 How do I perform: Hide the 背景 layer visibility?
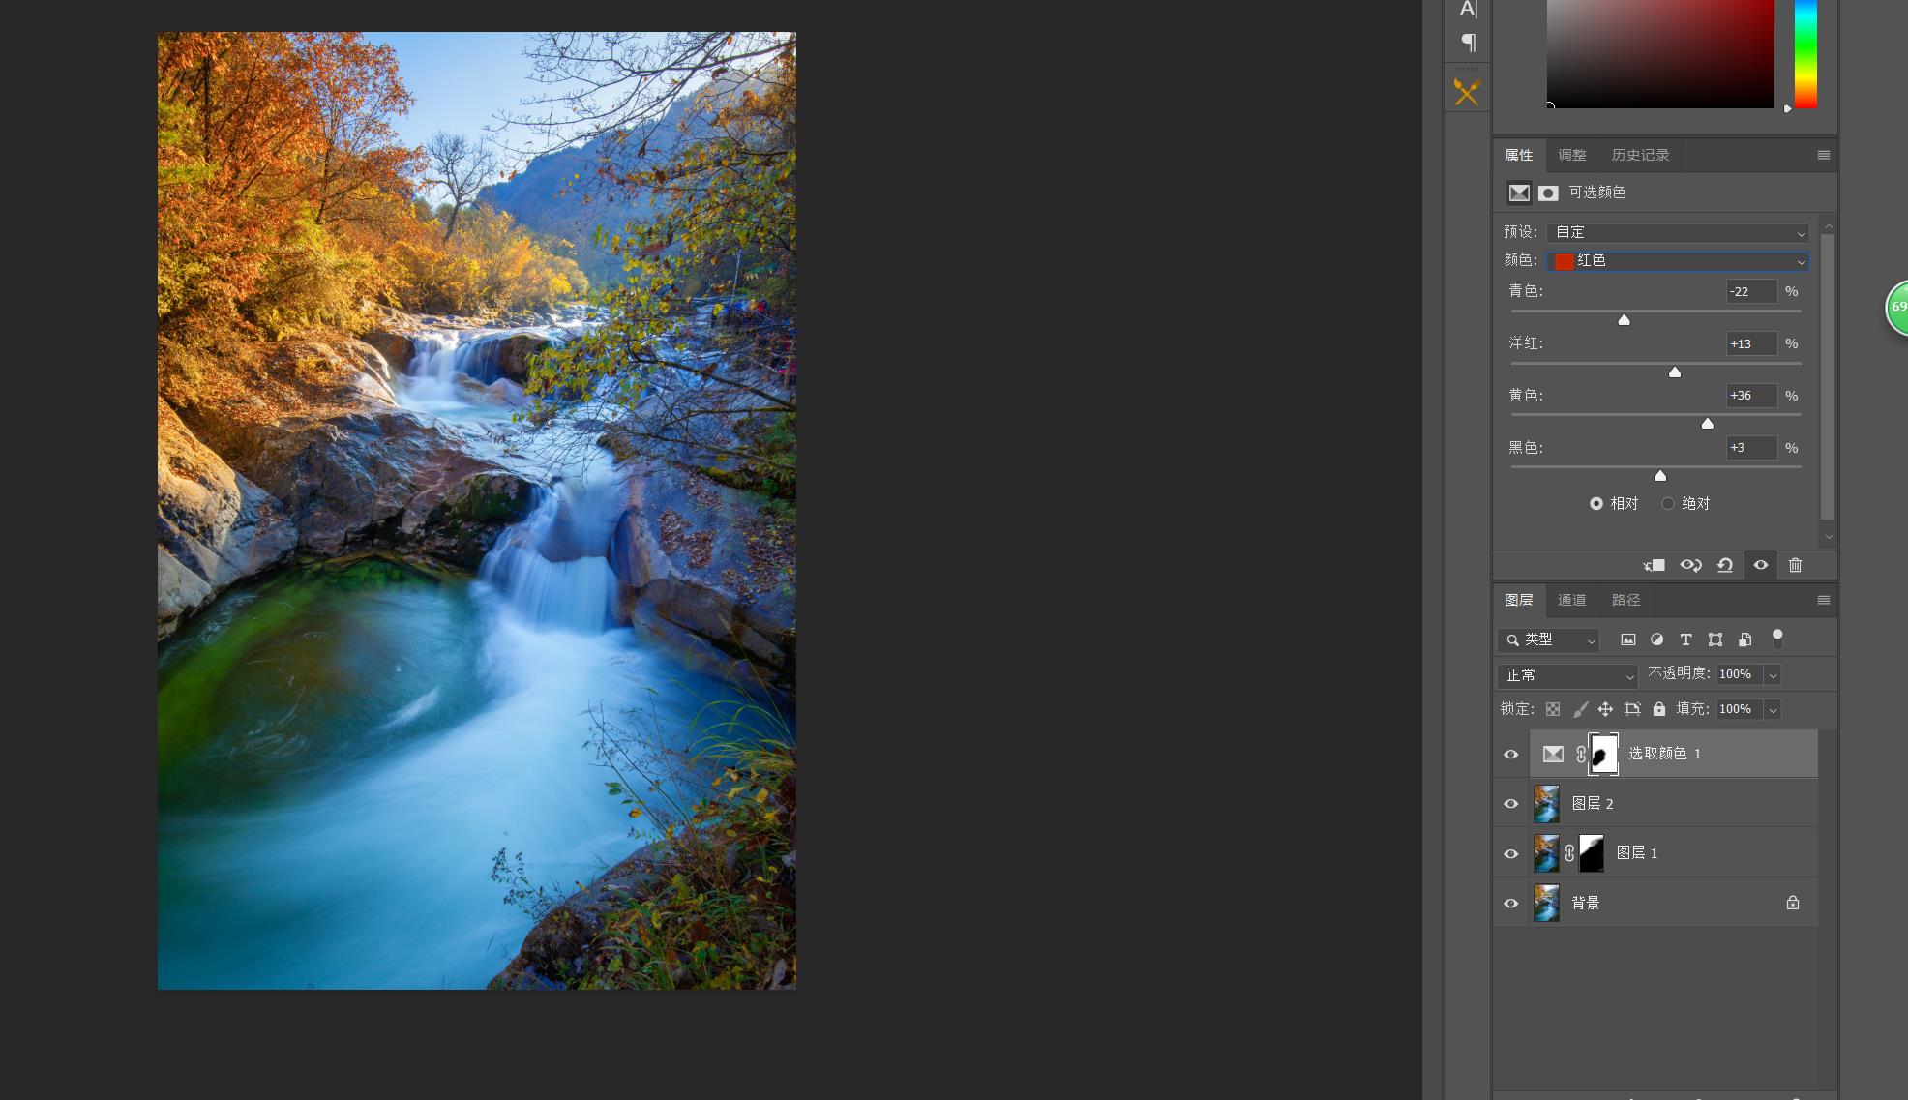(x=1510, y=904)
